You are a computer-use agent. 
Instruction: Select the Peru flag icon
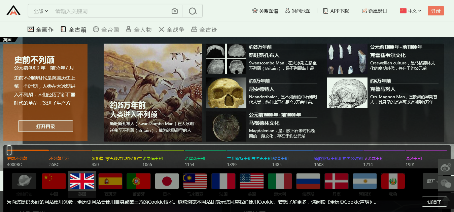pyautogui.click(x=393, y=181)
